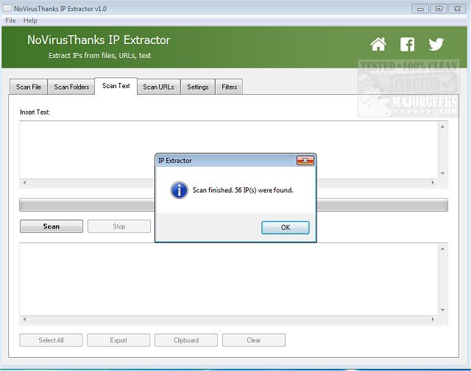Click up arrow of Insert Text scrollbar
Image resolution: width=471 pixels, height=371 pixels.
442,126
